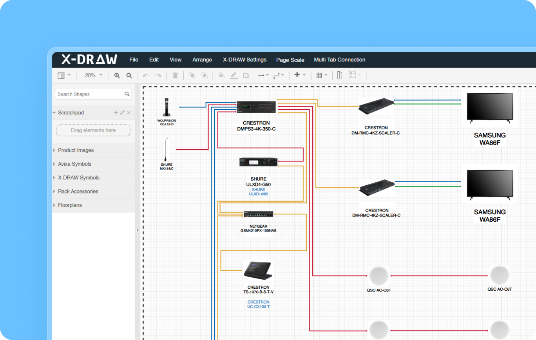Select the upper Crestron DM-RMC scaler image
Screen dimensions: 536x340
[377, 105]
